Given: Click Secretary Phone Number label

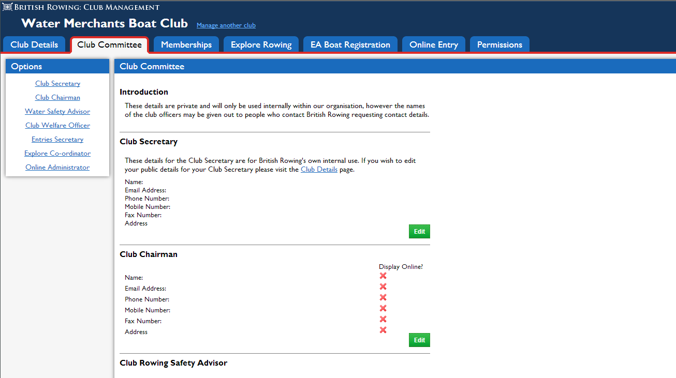Looking at the screenshot, I should [147, 199].
